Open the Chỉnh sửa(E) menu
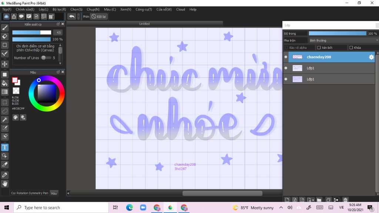Screen dimensions: 379x213 (x=25, y=9)
